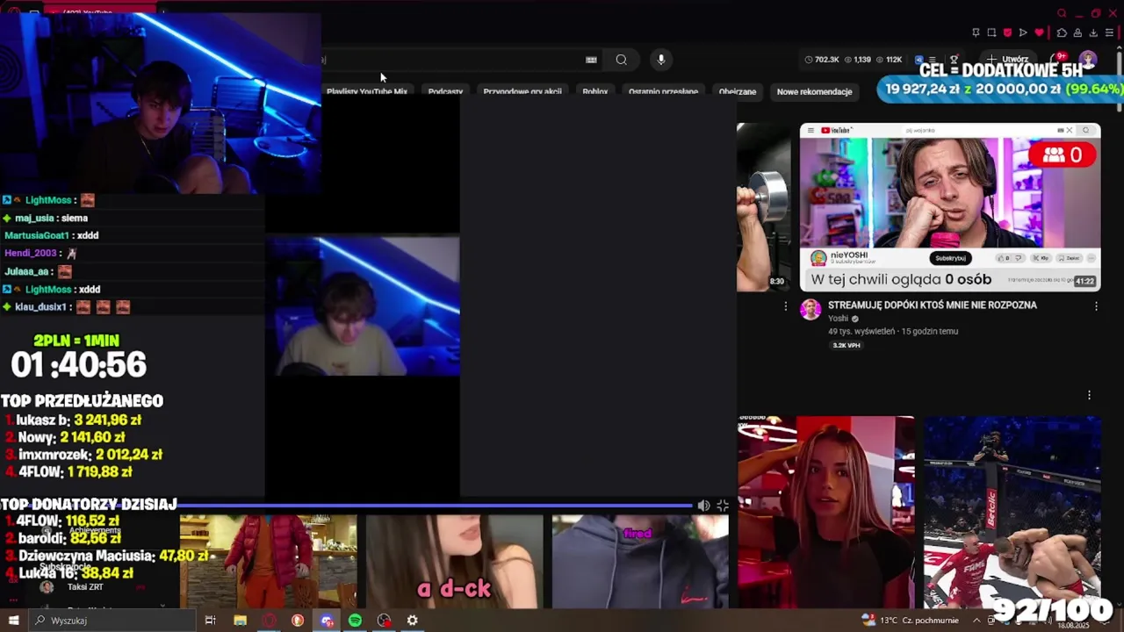The width and height of the screenshot is (1124, 632).
Task: Open the on-screen keyboard icon in the search box
Action: click(591, 60)
